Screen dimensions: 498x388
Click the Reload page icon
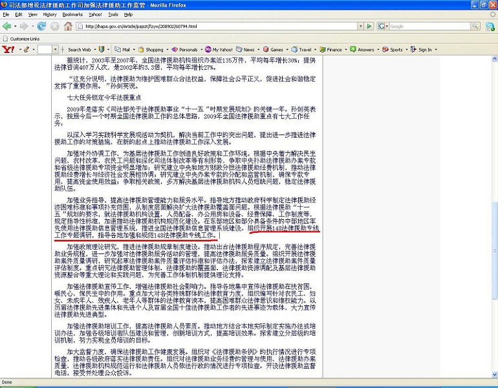pyautogui.click(x=41, y=26)
